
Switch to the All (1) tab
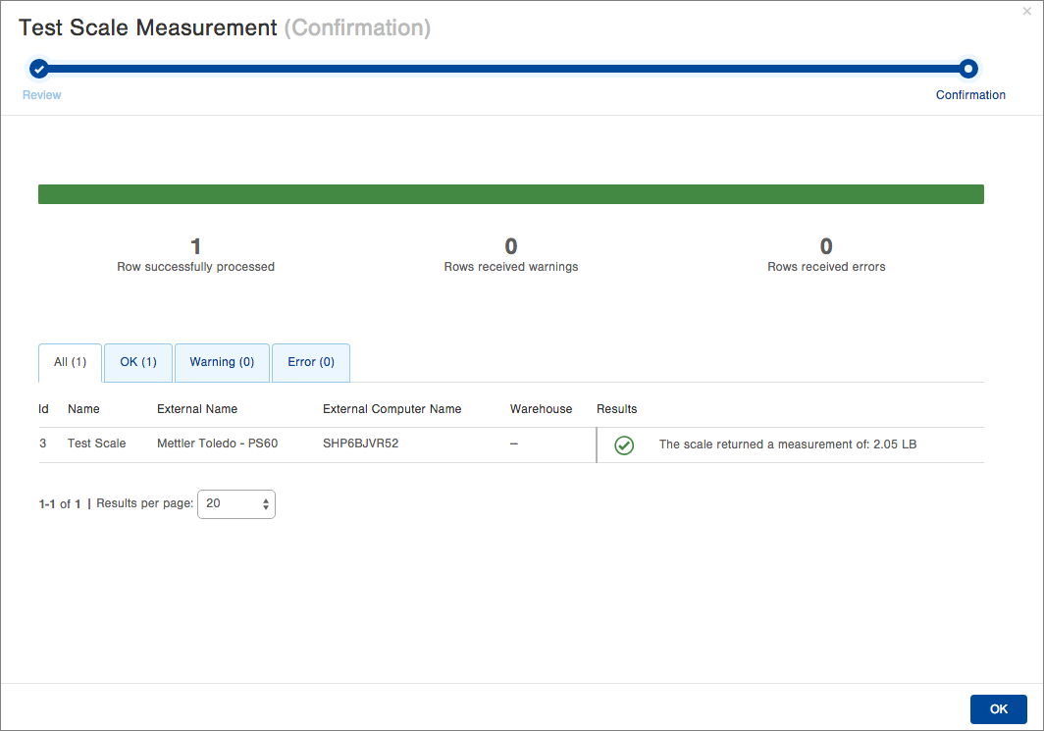[x=70, y=362]
